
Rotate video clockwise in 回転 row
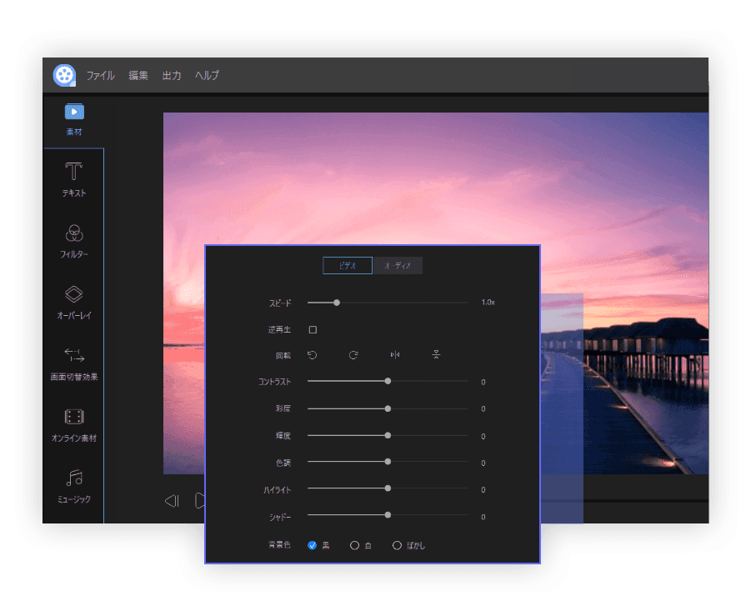[x=353, y=355]
